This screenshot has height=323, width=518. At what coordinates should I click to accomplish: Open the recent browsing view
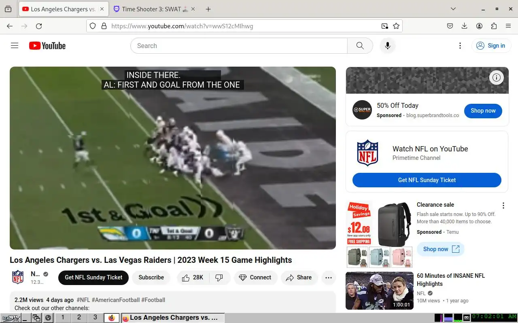pyautogui.click(x=8, y=9)
